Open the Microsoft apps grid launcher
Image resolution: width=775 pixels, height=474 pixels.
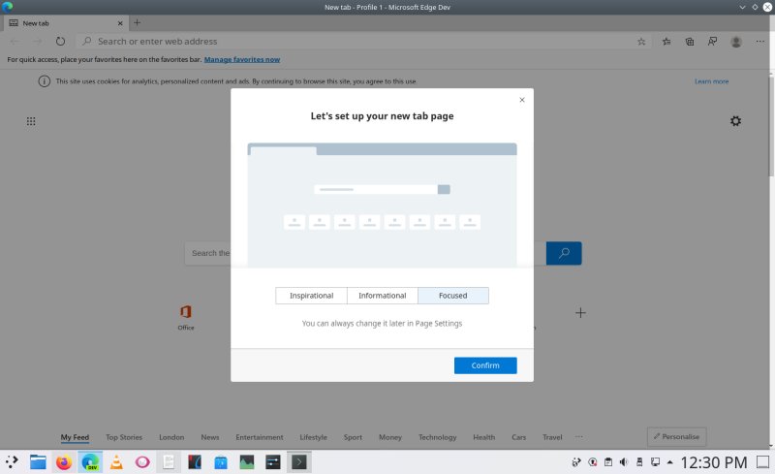31,121
